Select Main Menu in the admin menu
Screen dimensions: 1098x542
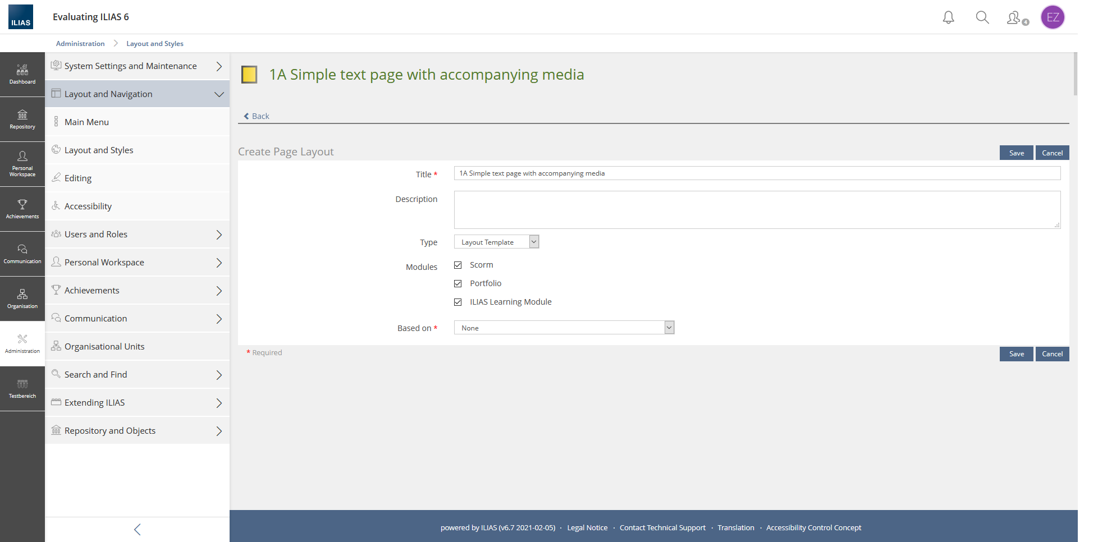[x=86, y=122]
